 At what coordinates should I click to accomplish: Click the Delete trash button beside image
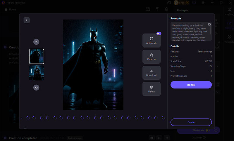click(152, 89)
